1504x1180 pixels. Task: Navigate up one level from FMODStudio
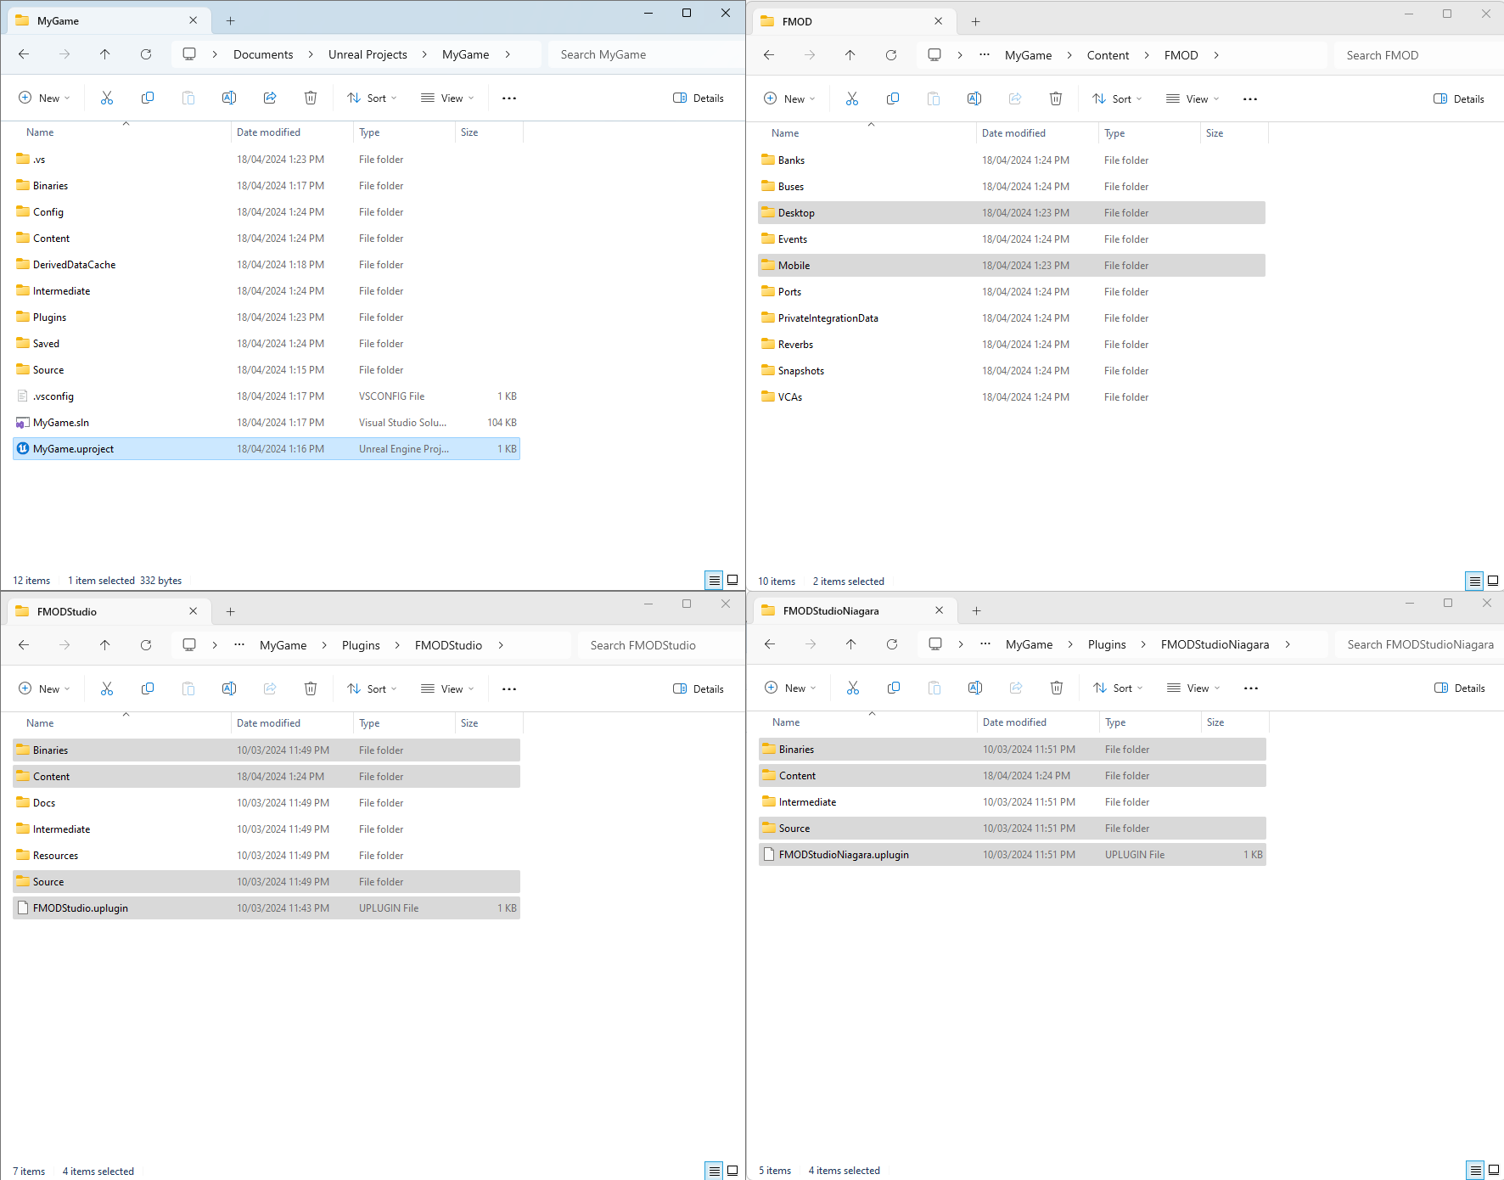[x=105, y=645]
